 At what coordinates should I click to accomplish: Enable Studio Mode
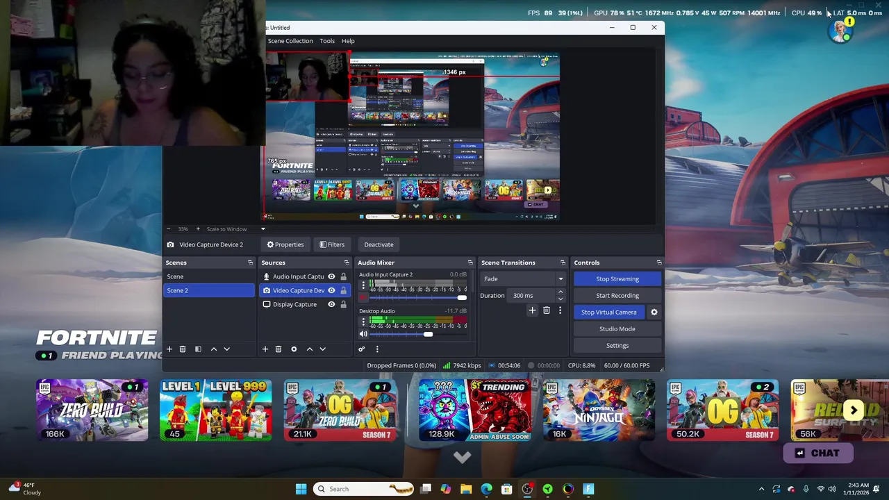pos(617,328)
